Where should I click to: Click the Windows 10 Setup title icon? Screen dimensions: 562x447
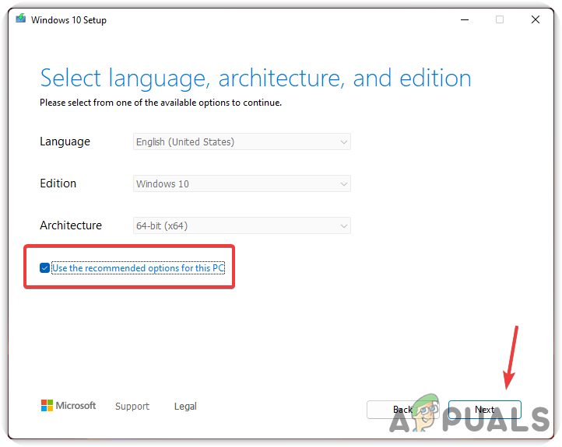point(21,18)
